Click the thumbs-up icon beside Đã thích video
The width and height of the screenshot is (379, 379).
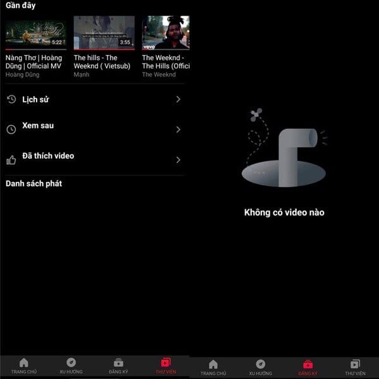point(11,160)
